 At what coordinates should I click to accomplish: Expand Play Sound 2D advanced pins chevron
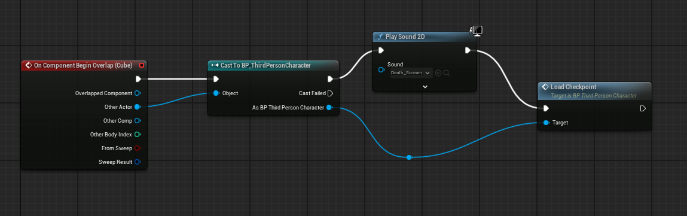point(425,87)
